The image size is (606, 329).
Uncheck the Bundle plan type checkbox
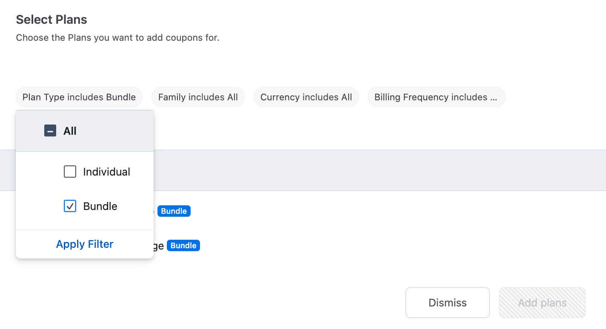[70, 206]
